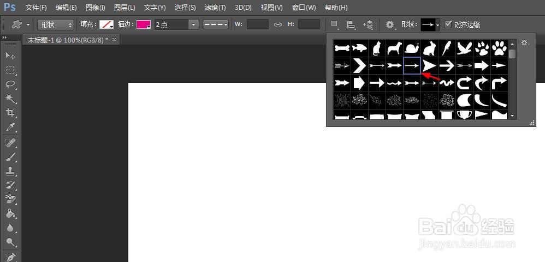This screenshot has height=262, width=545.
Task: Choose the rabbit shape
Action: coord(429,48)
